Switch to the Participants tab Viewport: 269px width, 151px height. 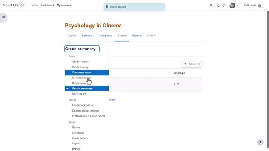[x=105, y=36]
